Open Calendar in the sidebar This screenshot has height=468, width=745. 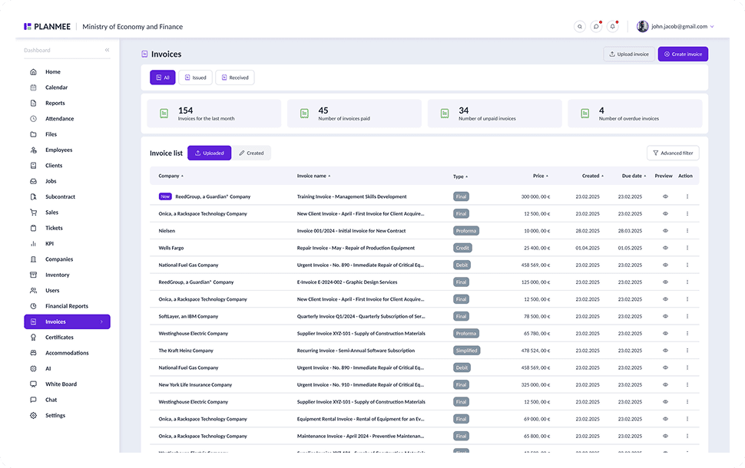[57, 87]
